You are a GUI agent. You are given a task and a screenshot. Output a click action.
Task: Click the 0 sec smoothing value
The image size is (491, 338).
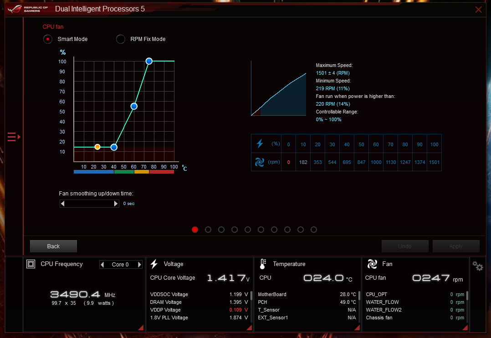pyautogui.click(x=129, y=204)
